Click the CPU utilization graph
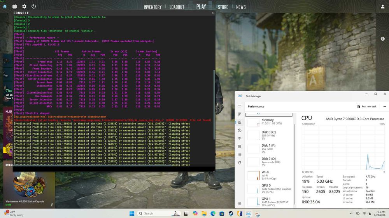Screen dimensions: 389x218 click(x=343, y=148)
